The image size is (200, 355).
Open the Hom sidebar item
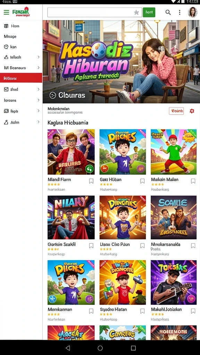(x=21, y=26)
